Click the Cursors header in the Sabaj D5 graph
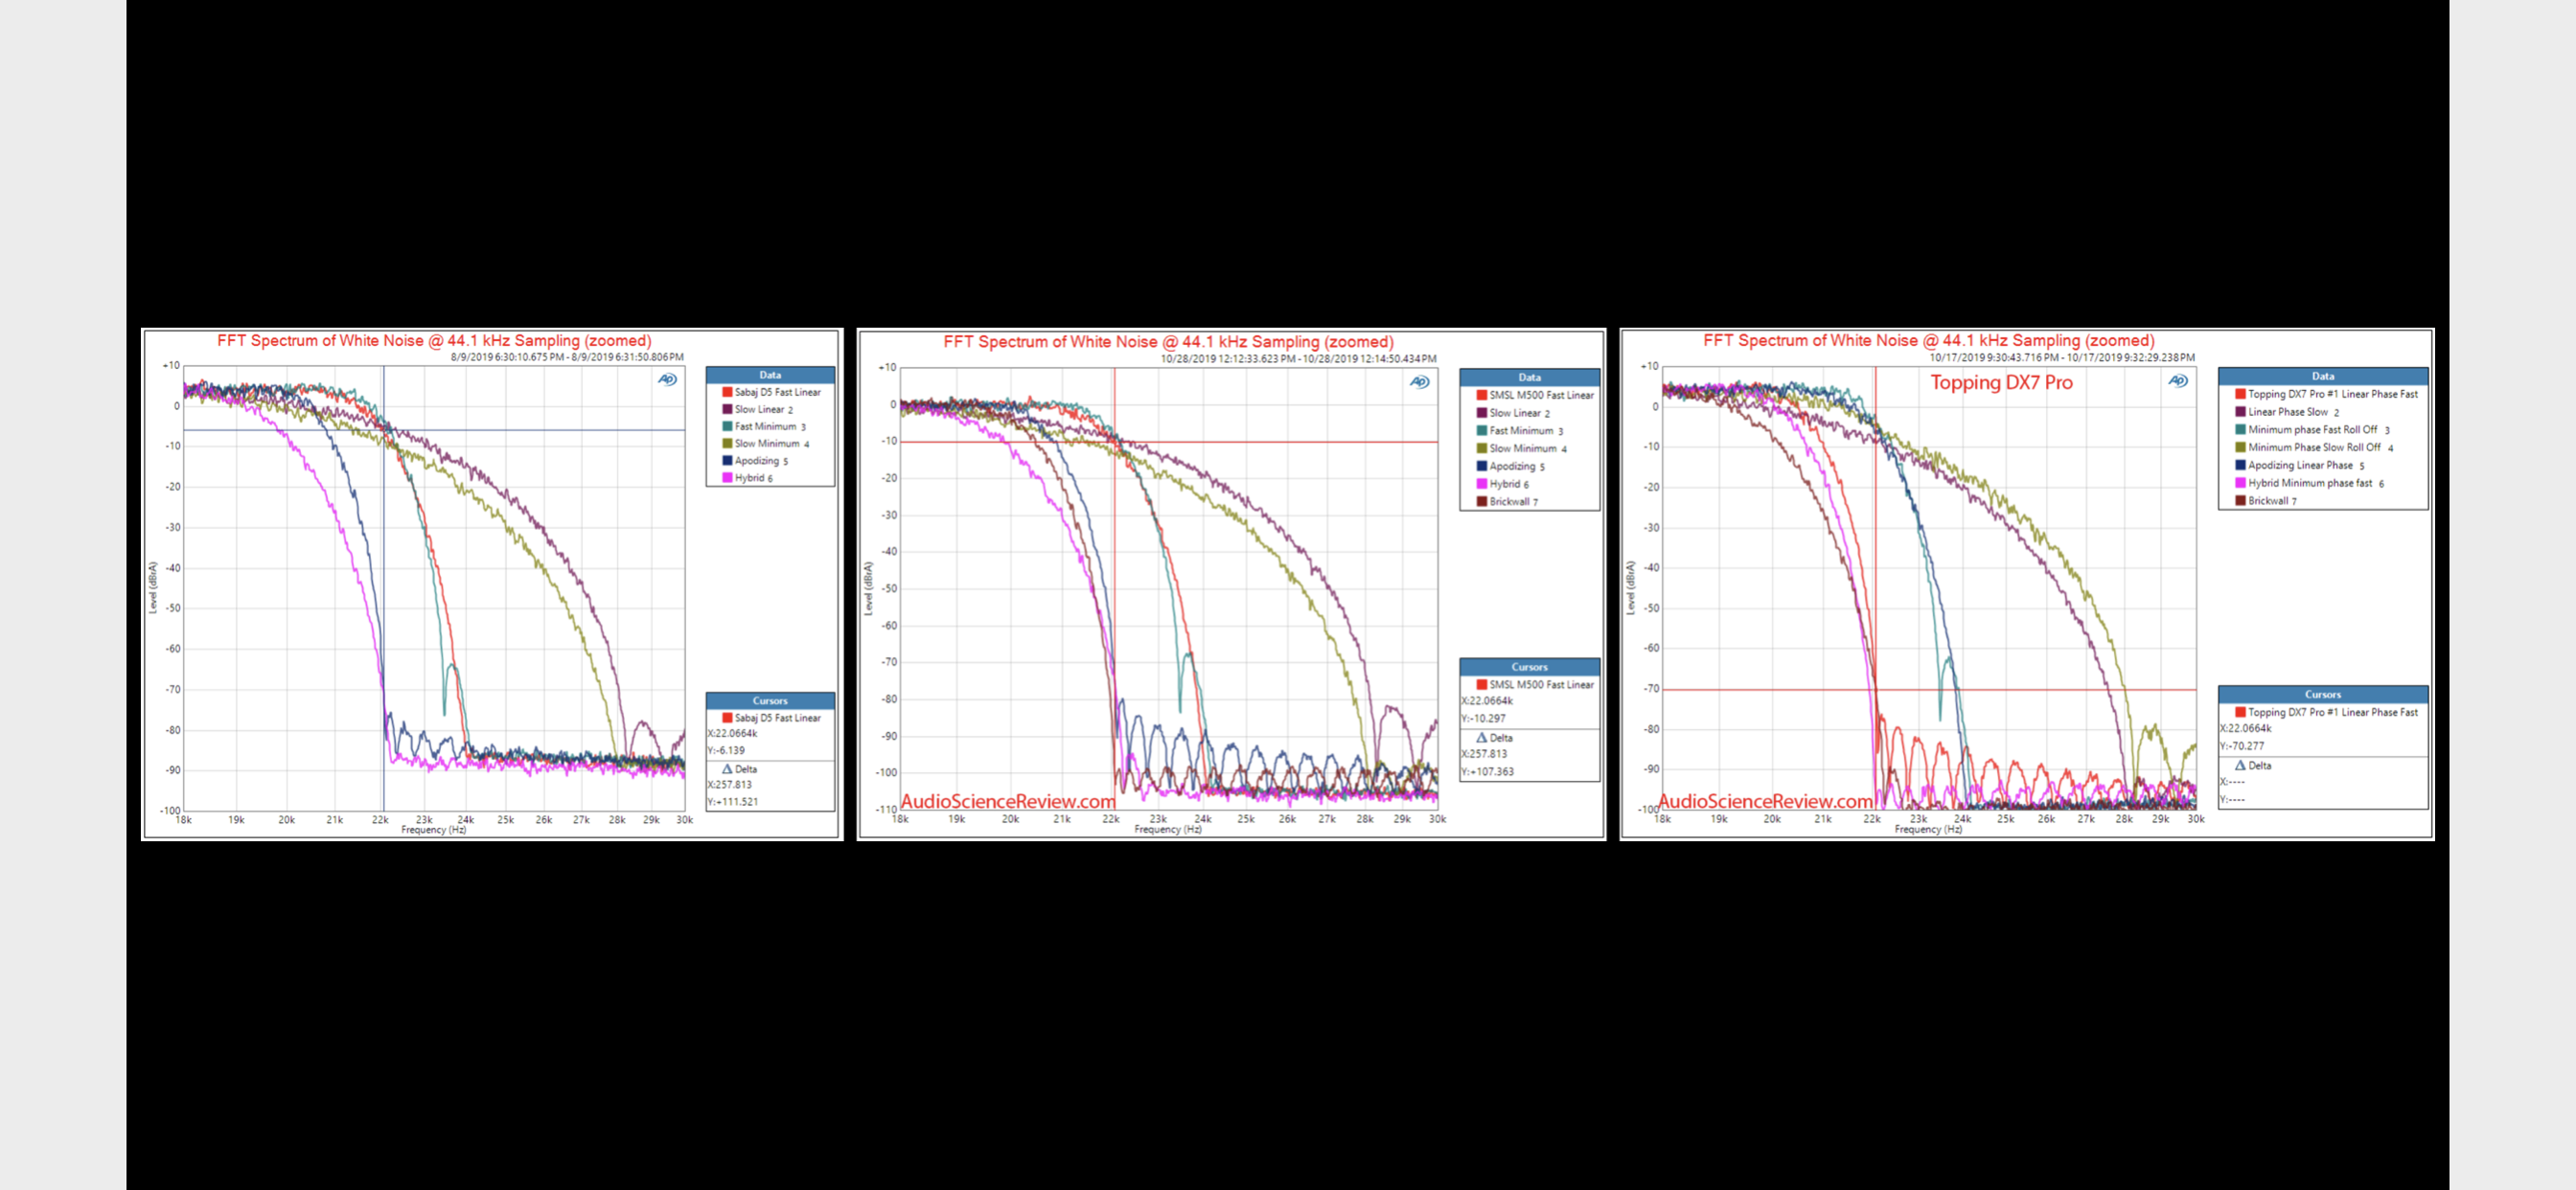 click(770, 701)
